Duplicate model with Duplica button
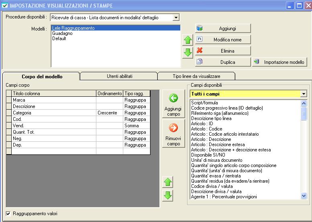Screen dimensions: 312x222 (223, 62)
